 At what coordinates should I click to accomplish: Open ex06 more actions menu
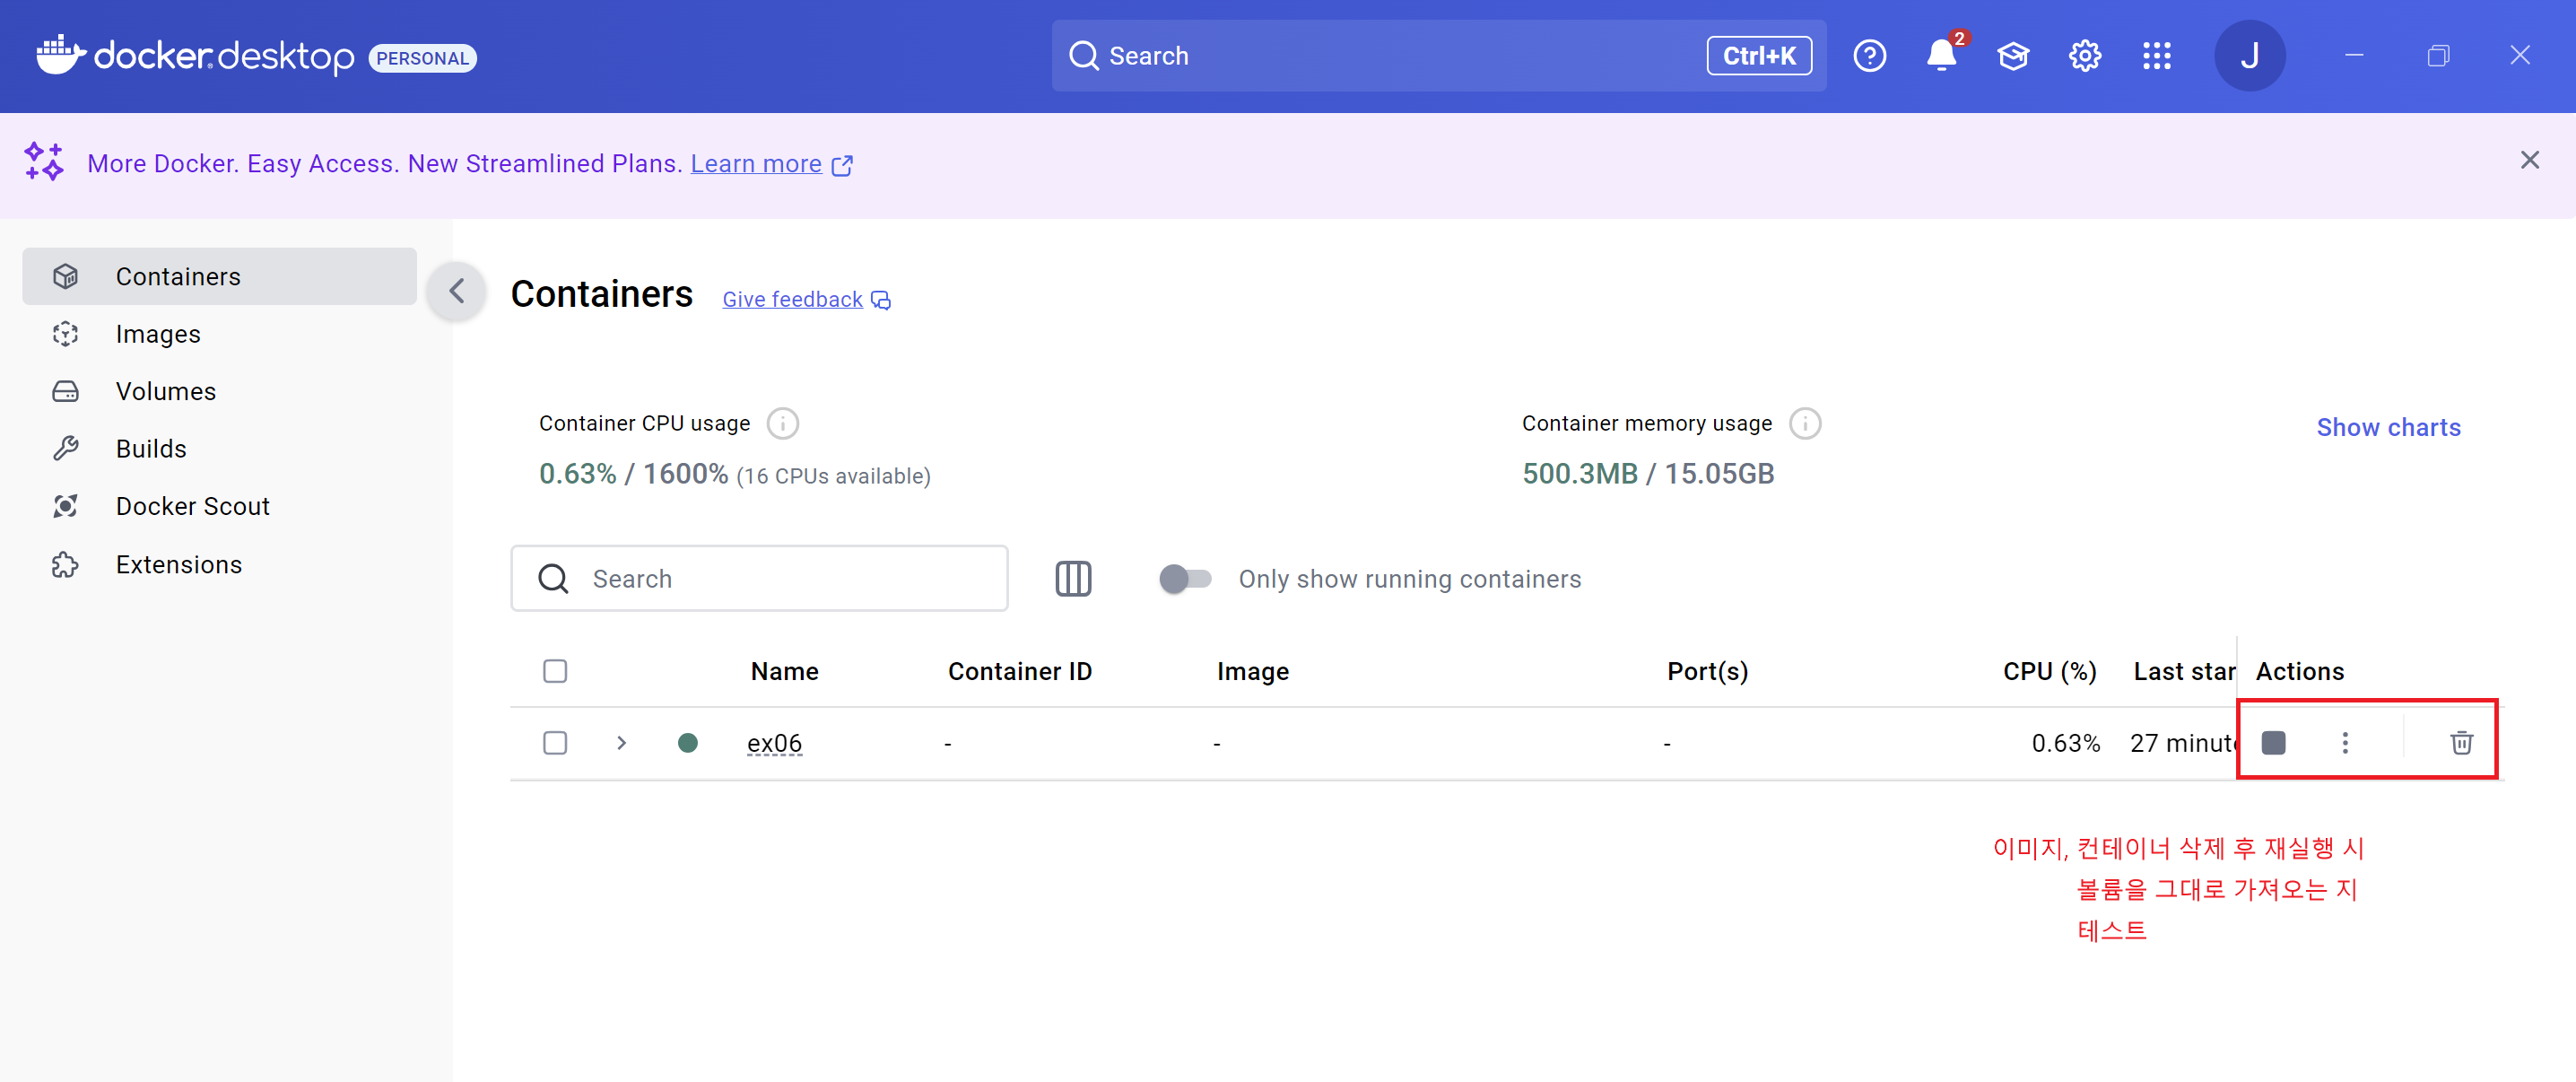tap(2345, 743)
